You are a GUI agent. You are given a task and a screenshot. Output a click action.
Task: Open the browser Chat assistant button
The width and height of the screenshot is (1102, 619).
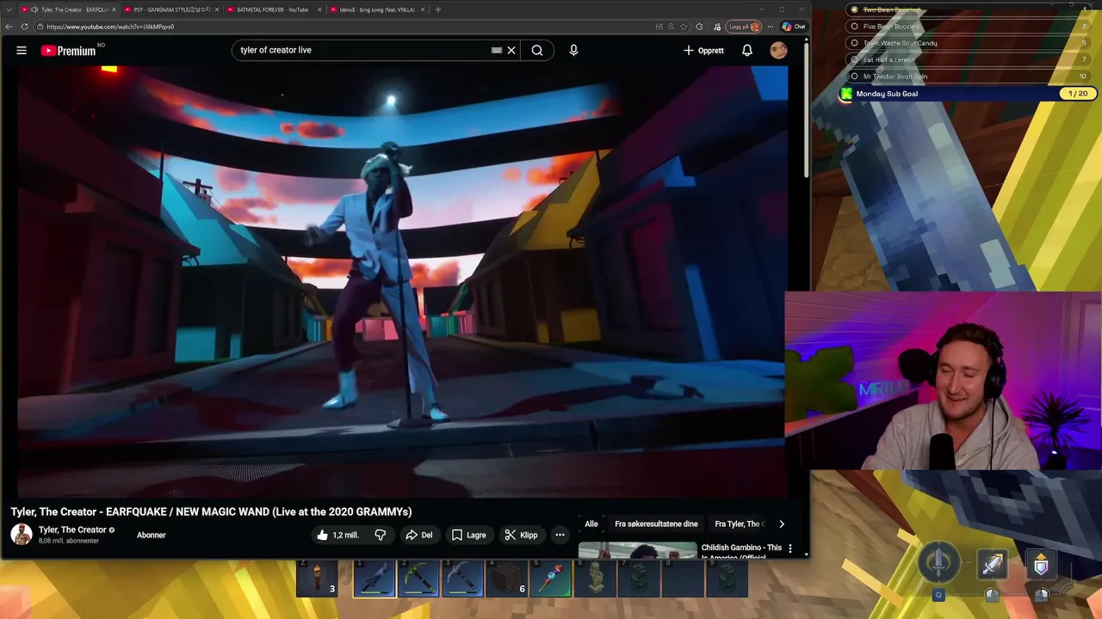click(x=794, y=27)
